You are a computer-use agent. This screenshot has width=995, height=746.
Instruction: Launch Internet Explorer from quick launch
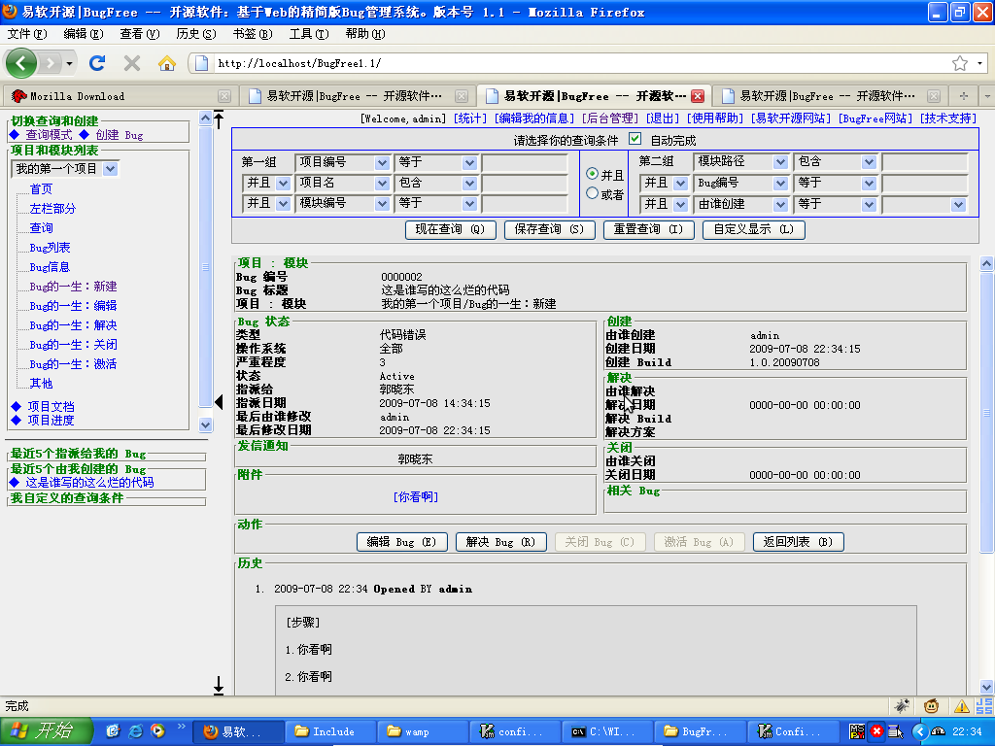click(135, 730)
